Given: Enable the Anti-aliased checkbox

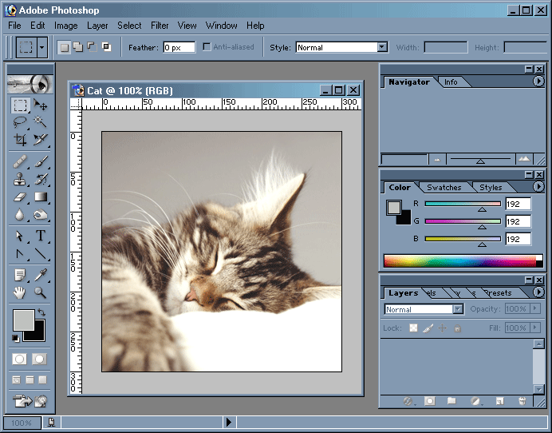Looking at the screenshot, I should (x=207, y=47).
